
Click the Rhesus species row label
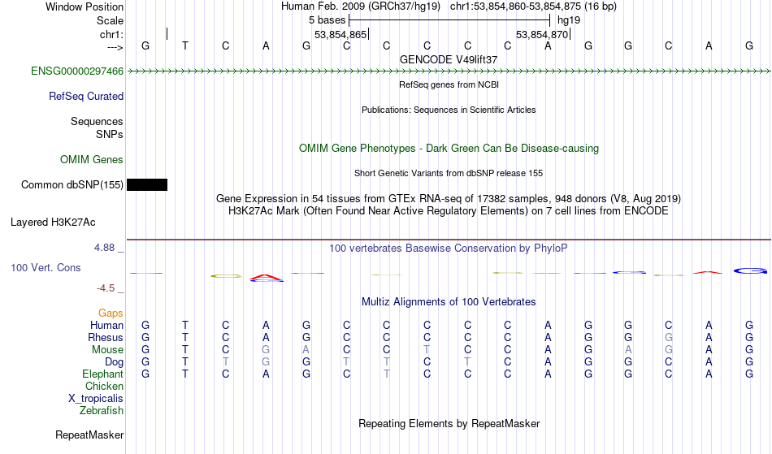click(x=106, y=338)
